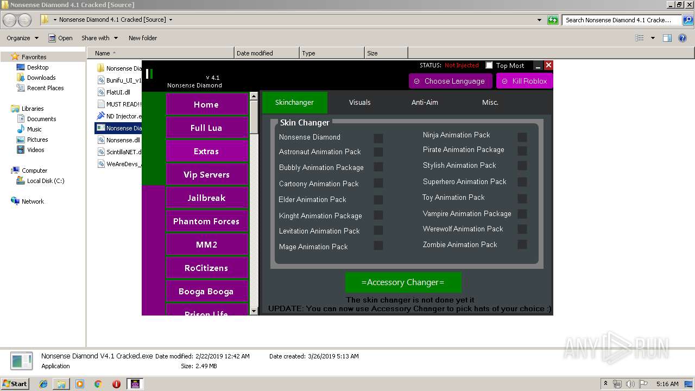695x391 pixels.
Task: Enable Astronaut Animation Pack
Action: tap(378, 152)
